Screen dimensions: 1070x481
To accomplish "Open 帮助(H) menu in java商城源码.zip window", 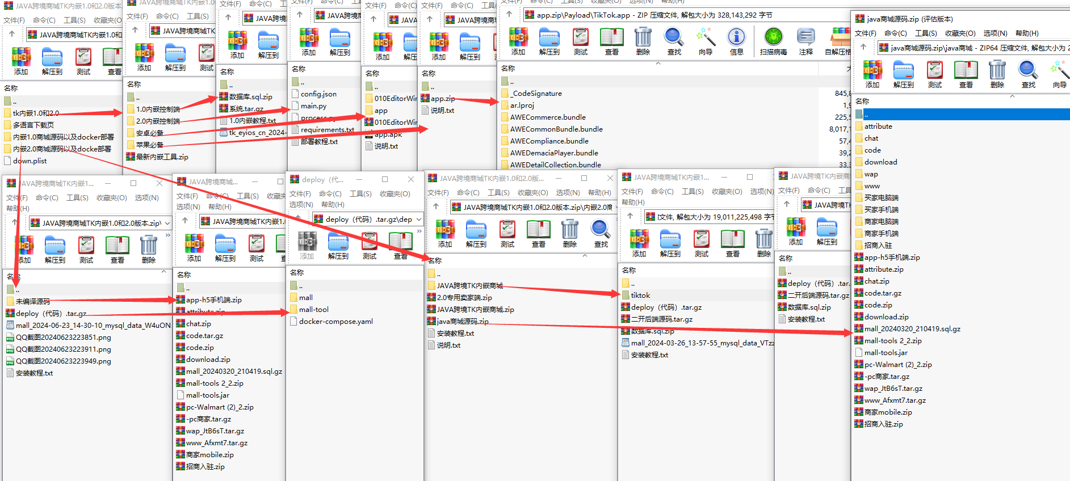I will click(1027, 33).
